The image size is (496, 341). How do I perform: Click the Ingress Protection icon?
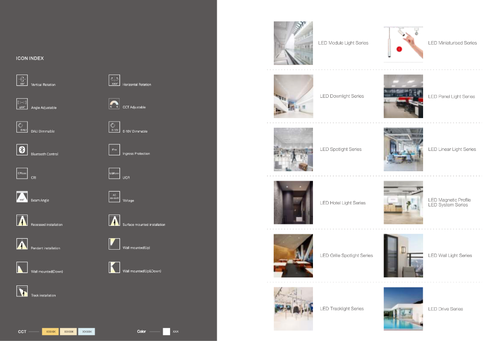[114, 150]
